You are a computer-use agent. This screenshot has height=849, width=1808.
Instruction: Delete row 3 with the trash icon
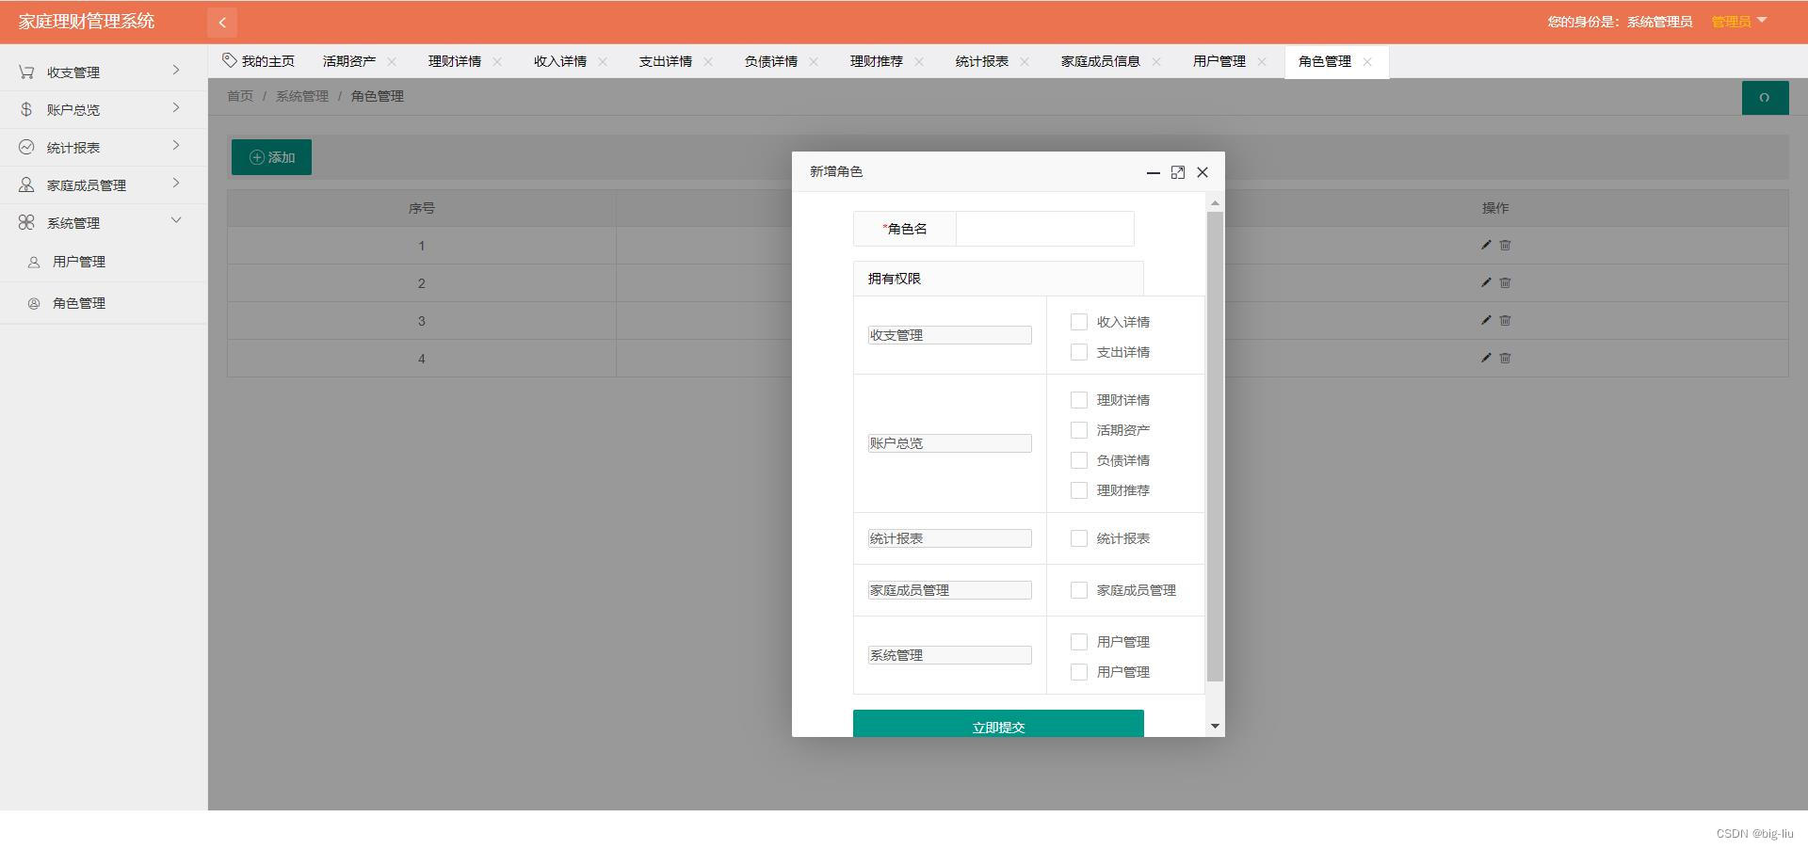click(x=1505, y=320)
